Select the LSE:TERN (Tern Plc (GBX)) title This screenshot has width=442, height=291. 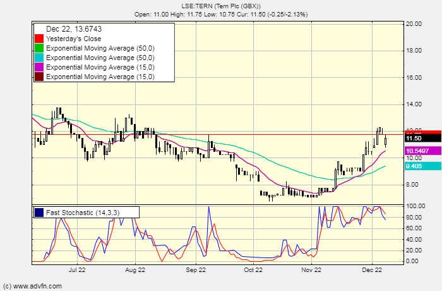coord(221,6)
